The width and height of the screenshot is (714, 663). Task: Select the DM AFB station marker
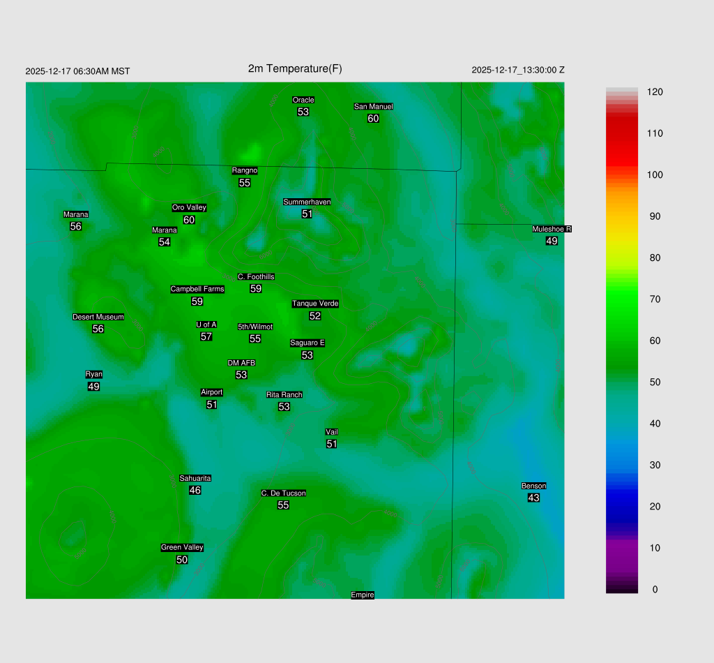pyautogui.click(x=241, y=363)
